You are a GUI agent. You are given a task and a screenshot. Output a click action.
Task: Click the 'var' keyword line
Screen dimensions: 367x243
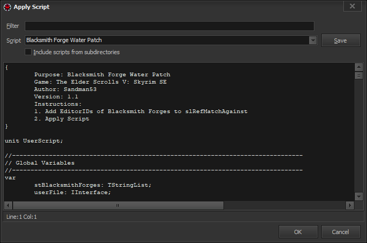(10, 178)
